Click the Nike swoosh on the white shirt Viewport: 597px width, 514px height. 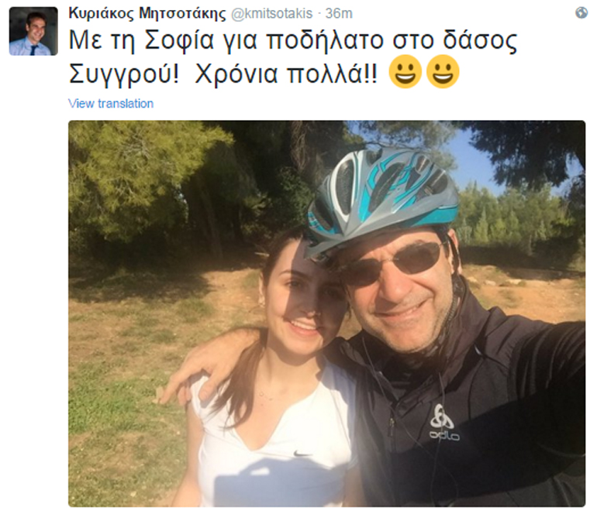tap(303, 453)
